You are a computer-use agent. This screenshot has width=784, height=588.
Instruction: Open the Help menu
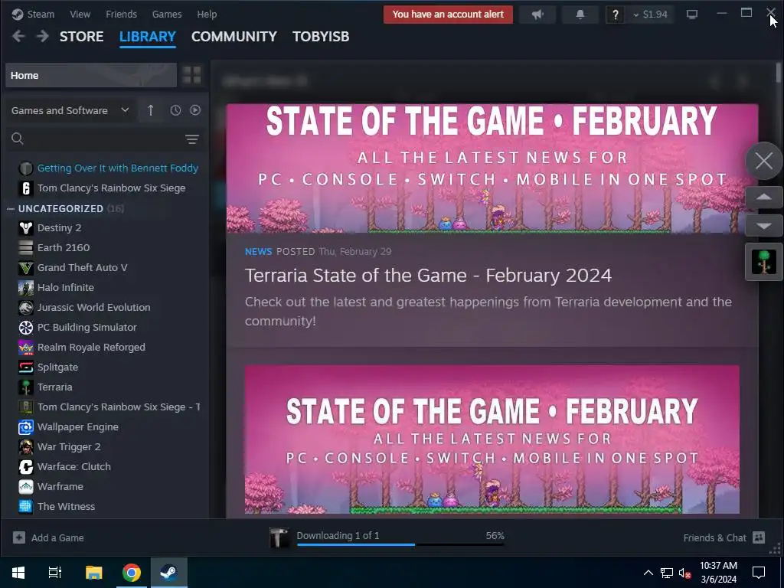click(x=207, y=15)
